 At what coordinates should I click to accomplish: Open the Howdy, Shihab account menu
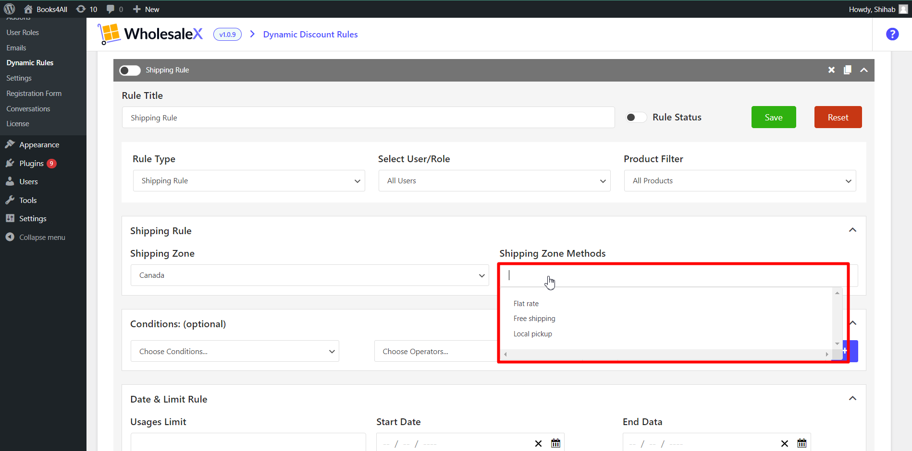(x=877, y=9)
